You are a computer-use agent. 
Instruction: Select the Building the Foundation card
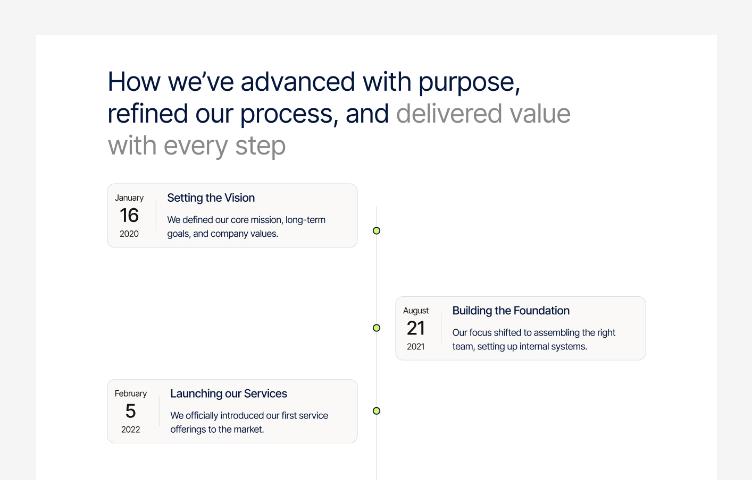[x=521, y=328]
